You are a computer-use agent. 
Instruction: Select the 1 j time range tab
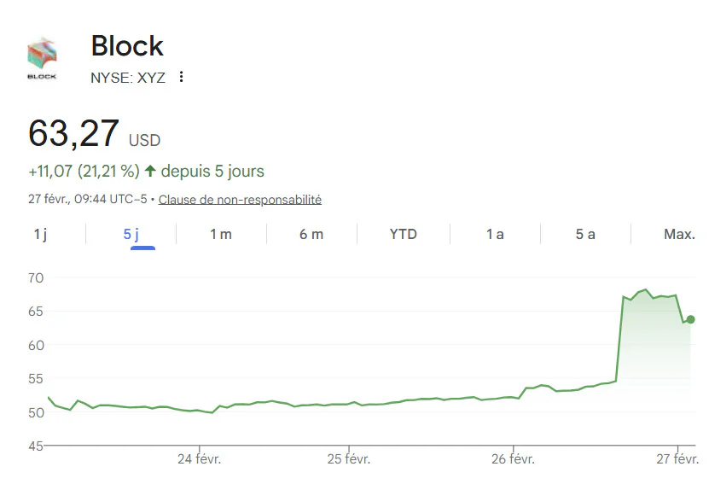tap(40, 234)
